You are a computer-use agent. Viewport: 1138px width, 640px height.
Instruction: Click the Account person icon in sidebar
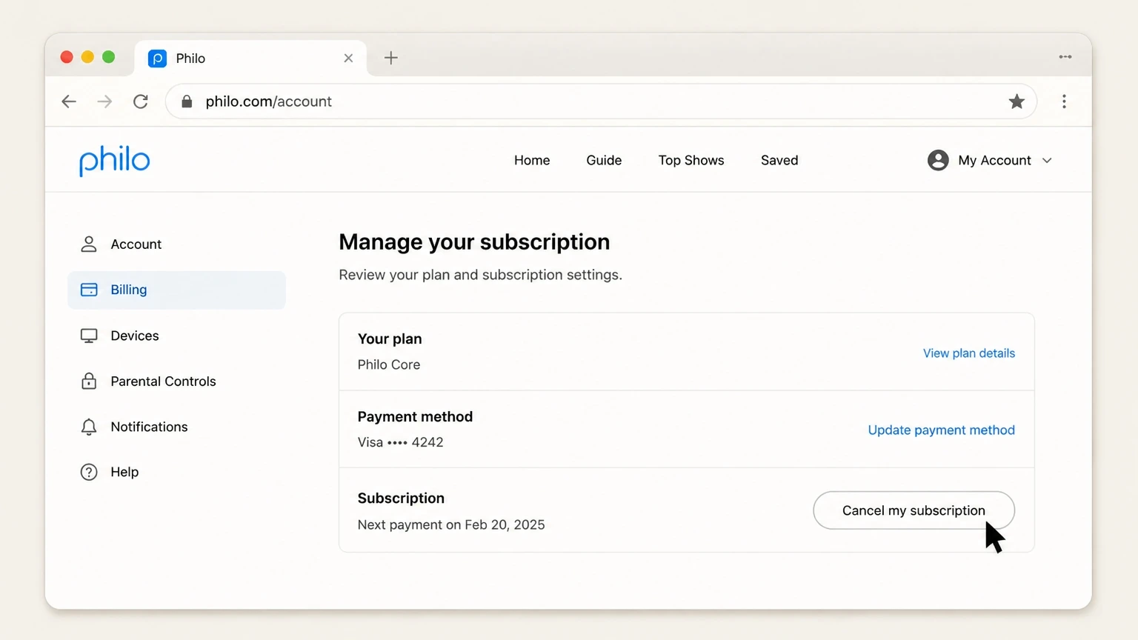tap(89, 244)
